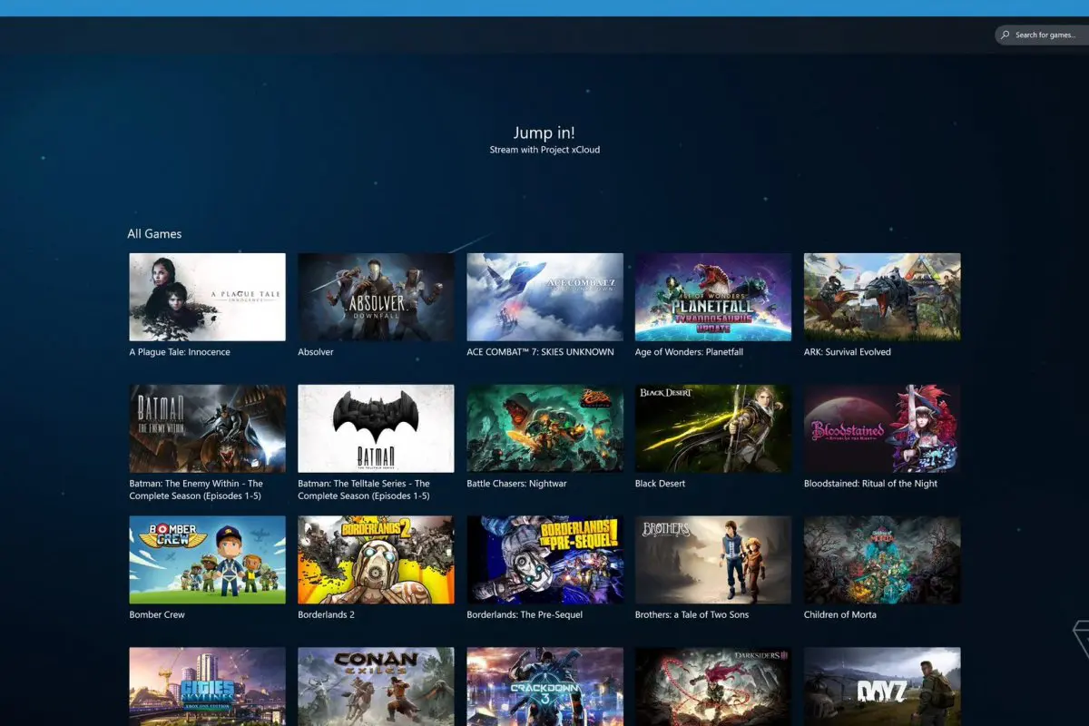This screenshot has height=726, width=1089.
Task: Choose ARK: Survival Evolved thumbnail
Action: click(x=882, y=297)
